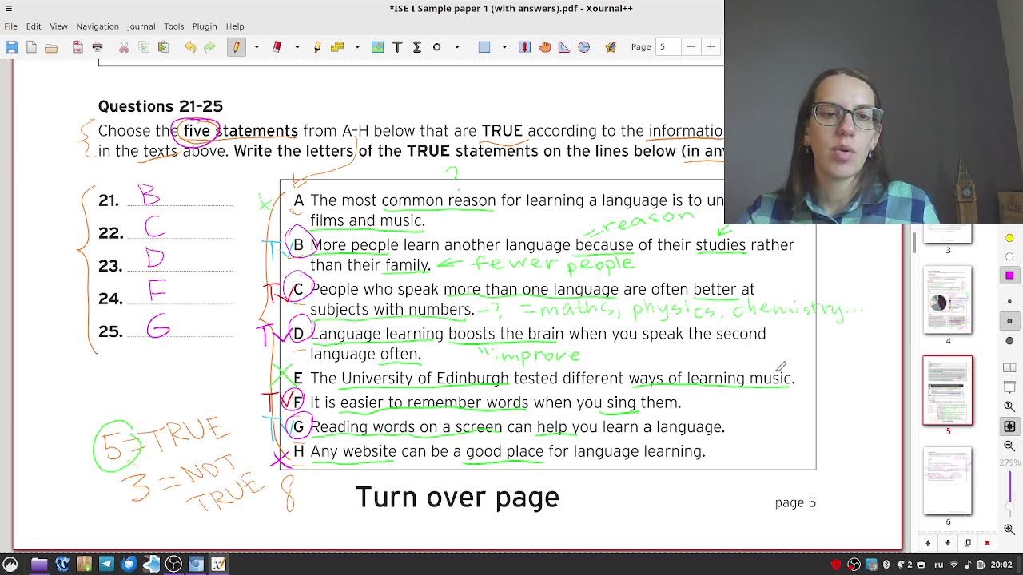Click the Copy icon in toolbar
Viewport: 1023px width, 575px height.
pos(144,47)
